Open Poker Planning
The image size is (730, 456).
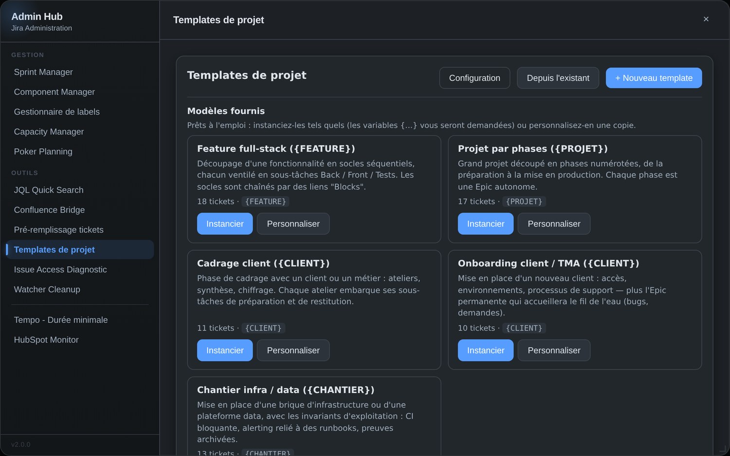80,152
